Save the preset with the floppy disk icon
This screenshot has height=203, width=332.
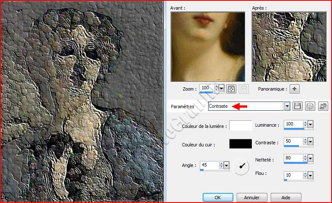(298, 106)
